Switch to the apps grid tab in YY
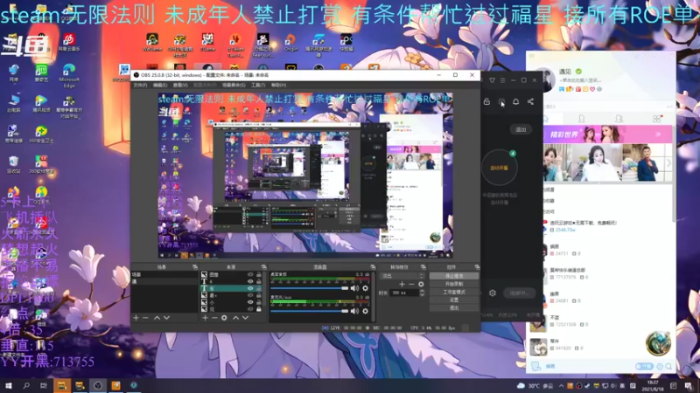 point(657,119)
